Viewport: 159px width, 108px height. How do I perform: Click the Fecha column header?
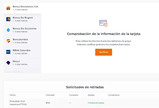[13, 95]
